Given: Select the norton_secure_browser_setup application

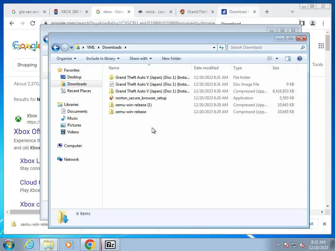Looking at the screenshot, I should (201, 98).
